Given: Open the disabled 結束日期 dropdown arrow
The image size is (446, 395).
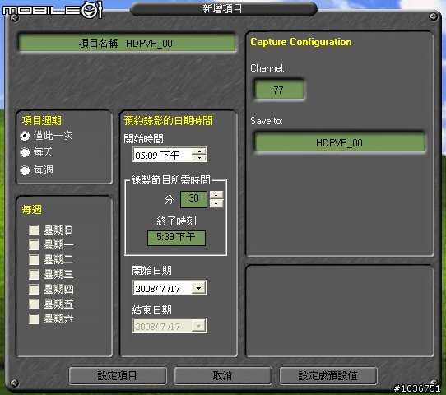Looking at the screenshot, I should 199,326.
